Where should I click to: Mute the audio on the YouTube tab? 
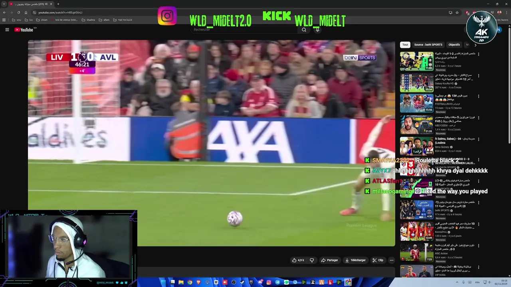46,4
